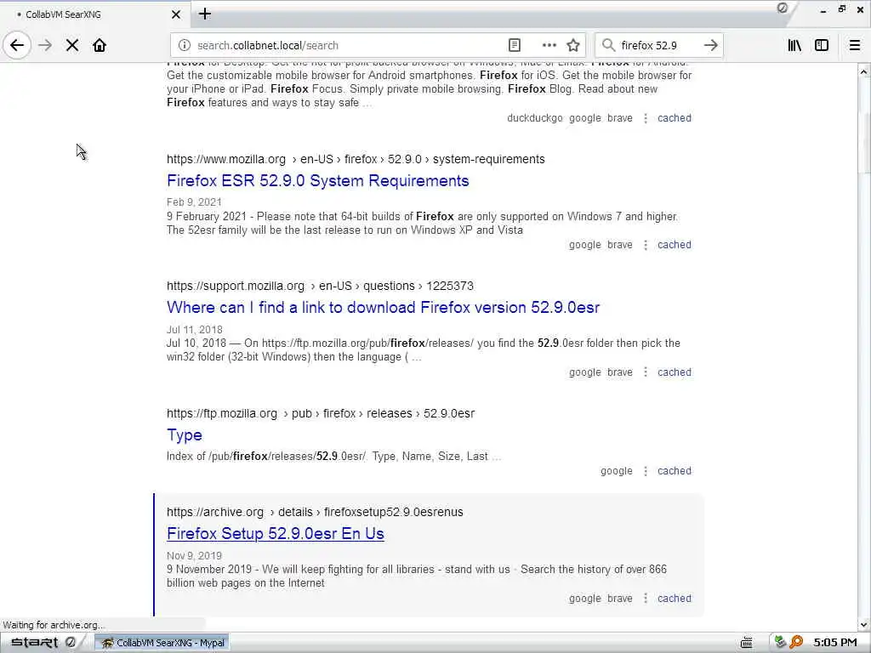
Task: Click the search box containing firefox 52.9
Action: coord(658,45)
